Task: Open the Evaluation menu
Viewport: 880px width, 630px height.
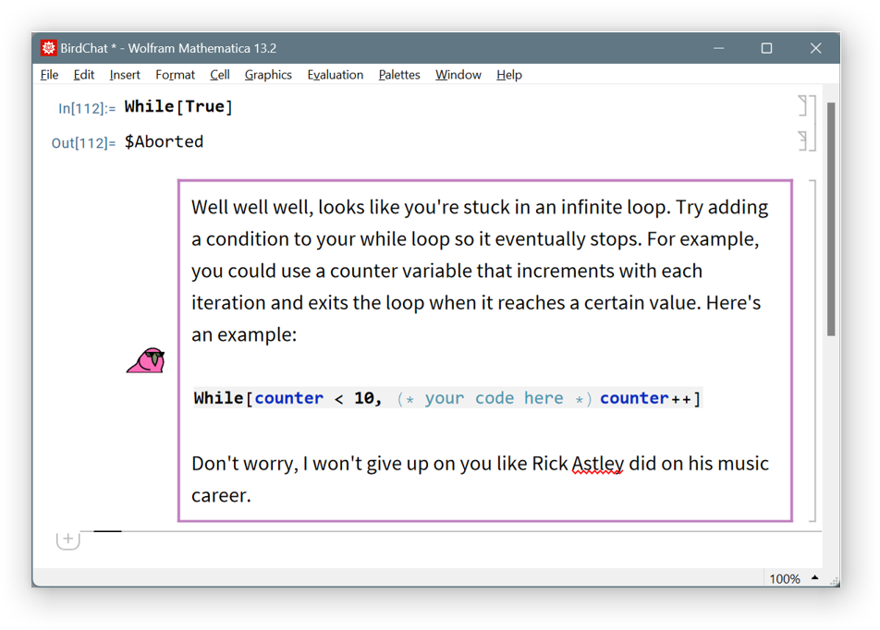Action: [x=335, y=75]
